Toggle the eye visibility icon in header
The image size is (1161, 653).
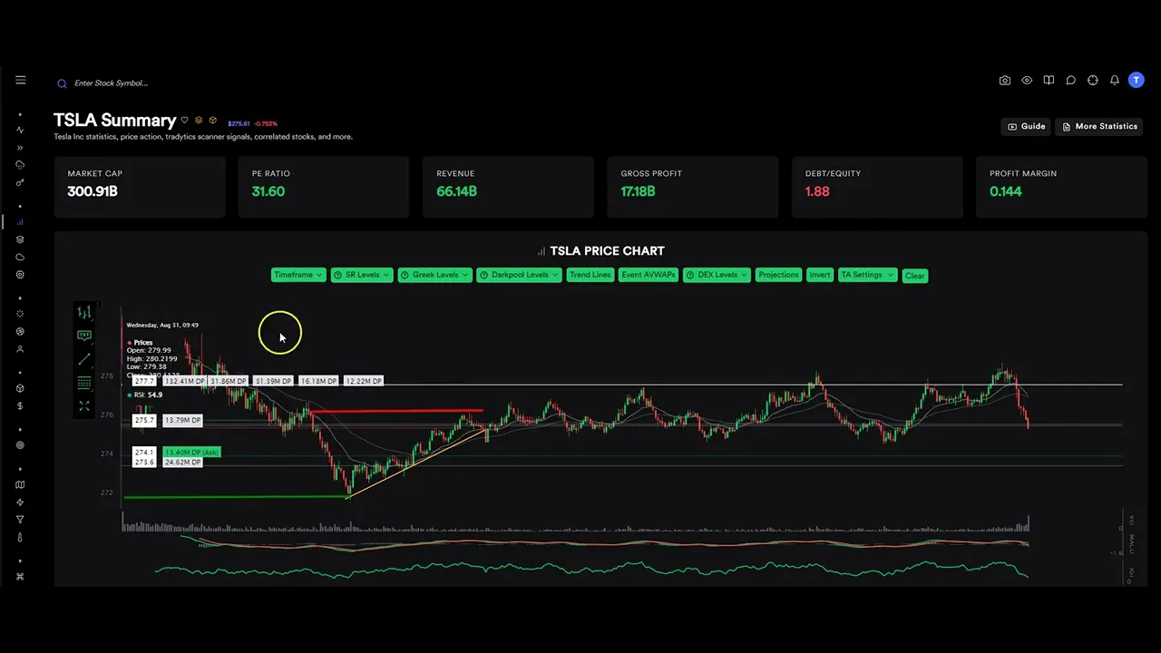(x=1027, y=80)
